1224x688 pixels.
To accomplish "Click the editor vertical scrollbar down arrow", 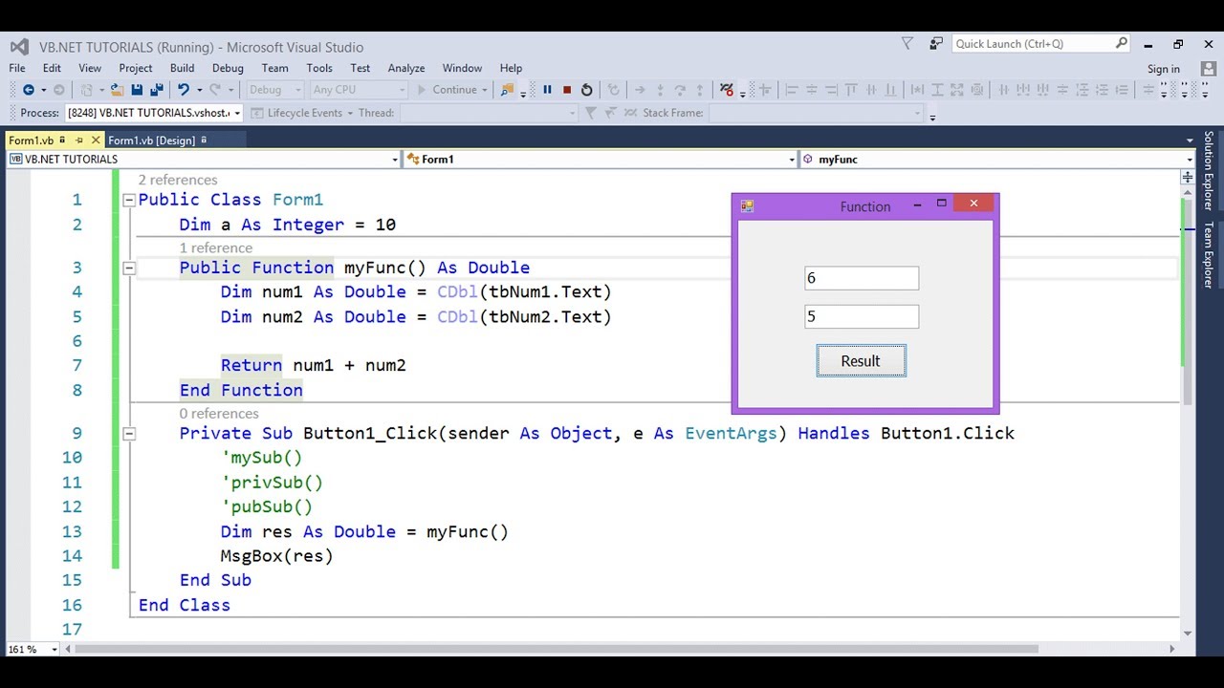I will click(x=1188, y=633).
